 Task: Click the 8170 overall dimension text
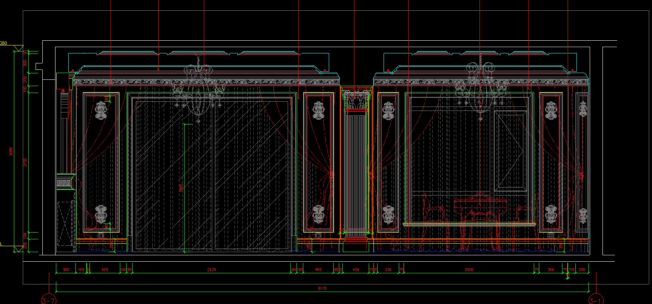coord(323,288)
